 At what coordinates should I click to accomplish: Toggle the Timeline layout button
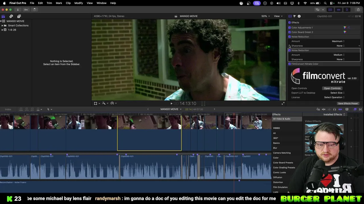[338, 10]
